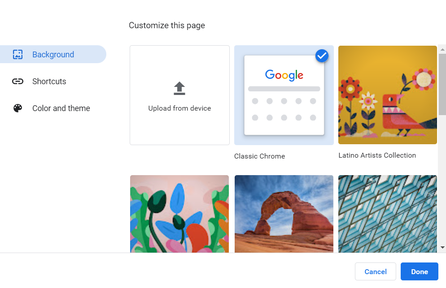Cancel the page customization
446x288 pixels.
(x=375, y=271)
